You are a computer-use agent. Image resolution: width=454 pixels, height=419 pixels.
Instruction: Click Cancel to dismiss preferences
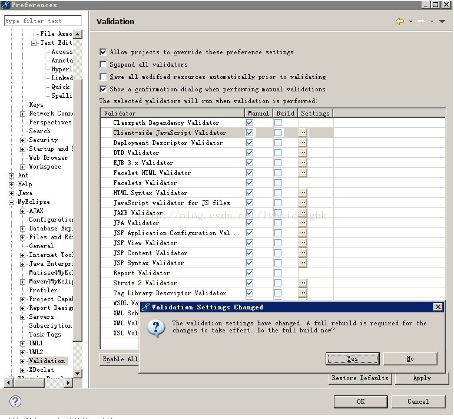point(418,401)
